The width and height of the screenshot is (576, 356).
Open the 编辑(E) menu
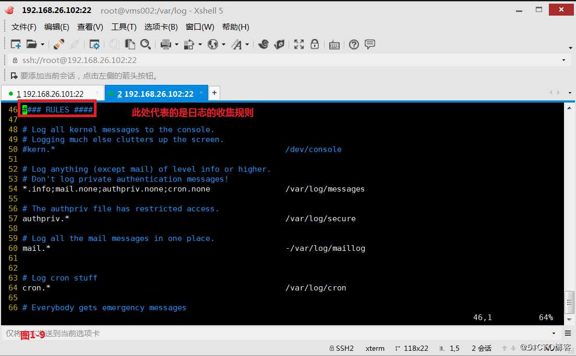[x=56, y=27]
